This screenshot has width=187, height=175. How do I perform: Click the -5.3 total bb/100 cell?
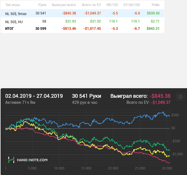coord(115,29)
